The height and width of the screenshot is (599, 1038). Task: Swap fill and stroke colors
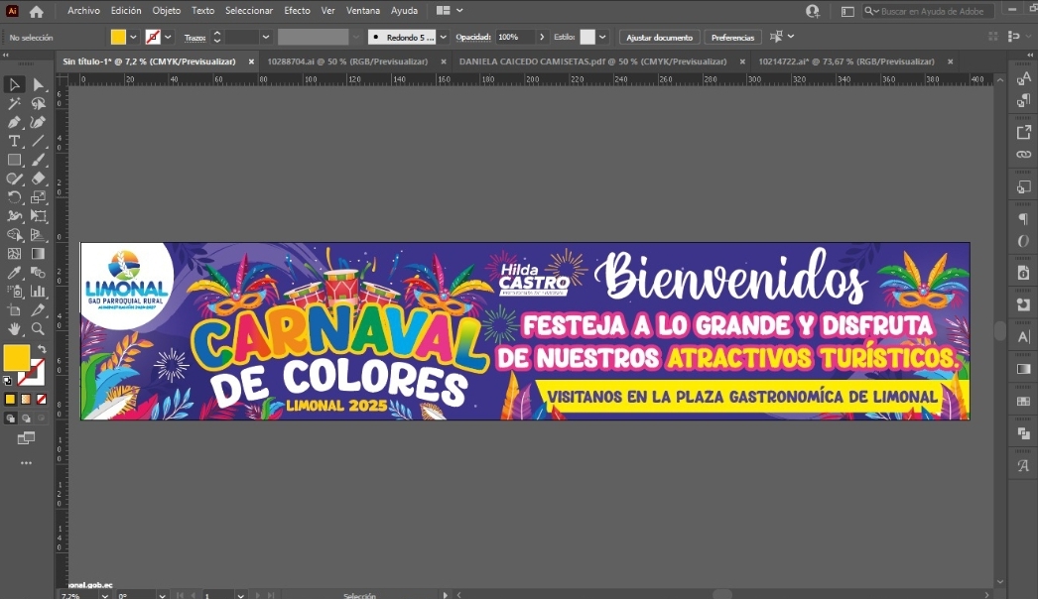pyautogui.click(x=41, y=349)
